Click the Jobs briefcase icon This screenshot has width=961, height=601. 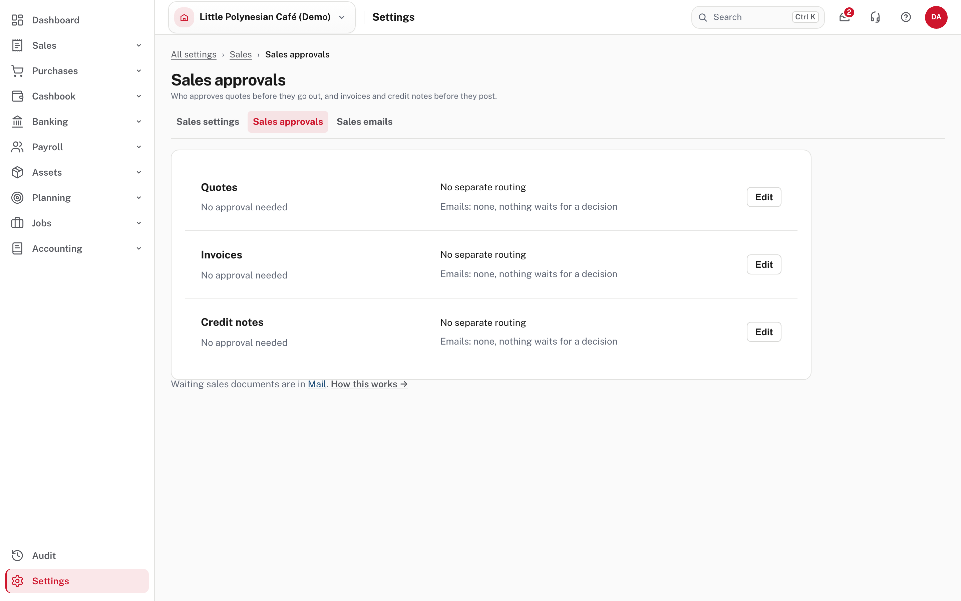click(x=17, y=223)
